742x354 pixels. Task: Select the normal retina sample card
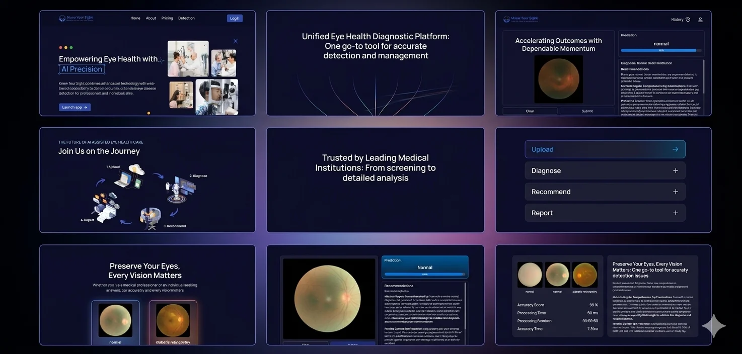116,323
